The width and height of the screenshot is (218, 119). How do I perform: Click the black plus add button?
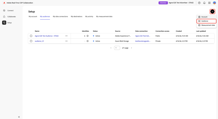click(212, 12)
